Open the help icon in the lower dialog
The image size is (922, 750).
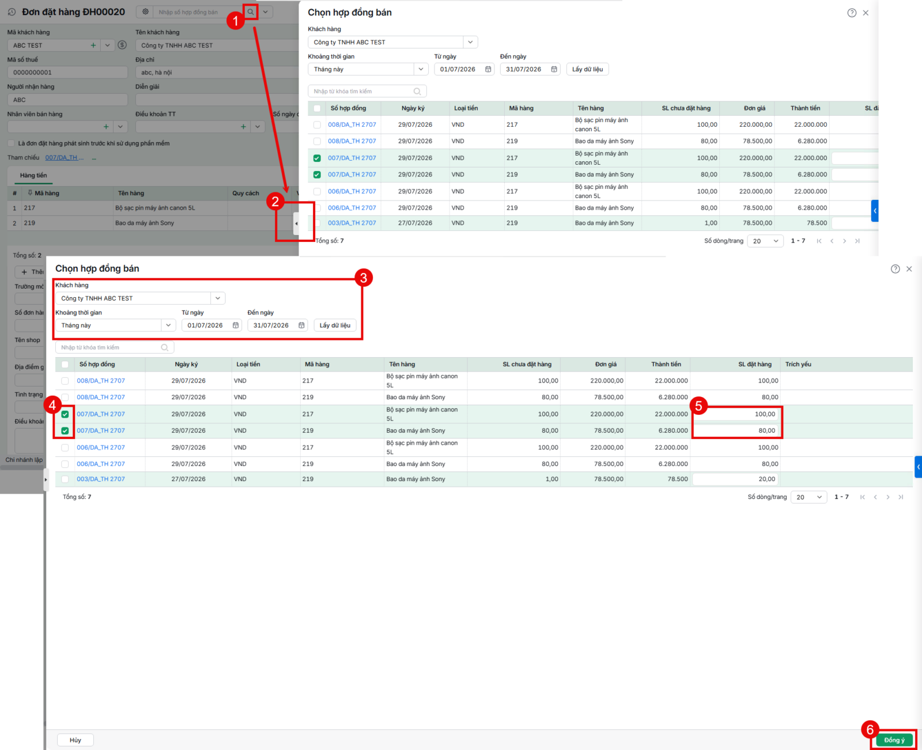pyautogui.click(x=895, y=269)
